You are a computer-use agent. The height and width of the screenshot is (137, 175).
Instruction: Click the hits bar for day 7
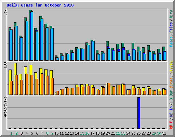point(41,38)
